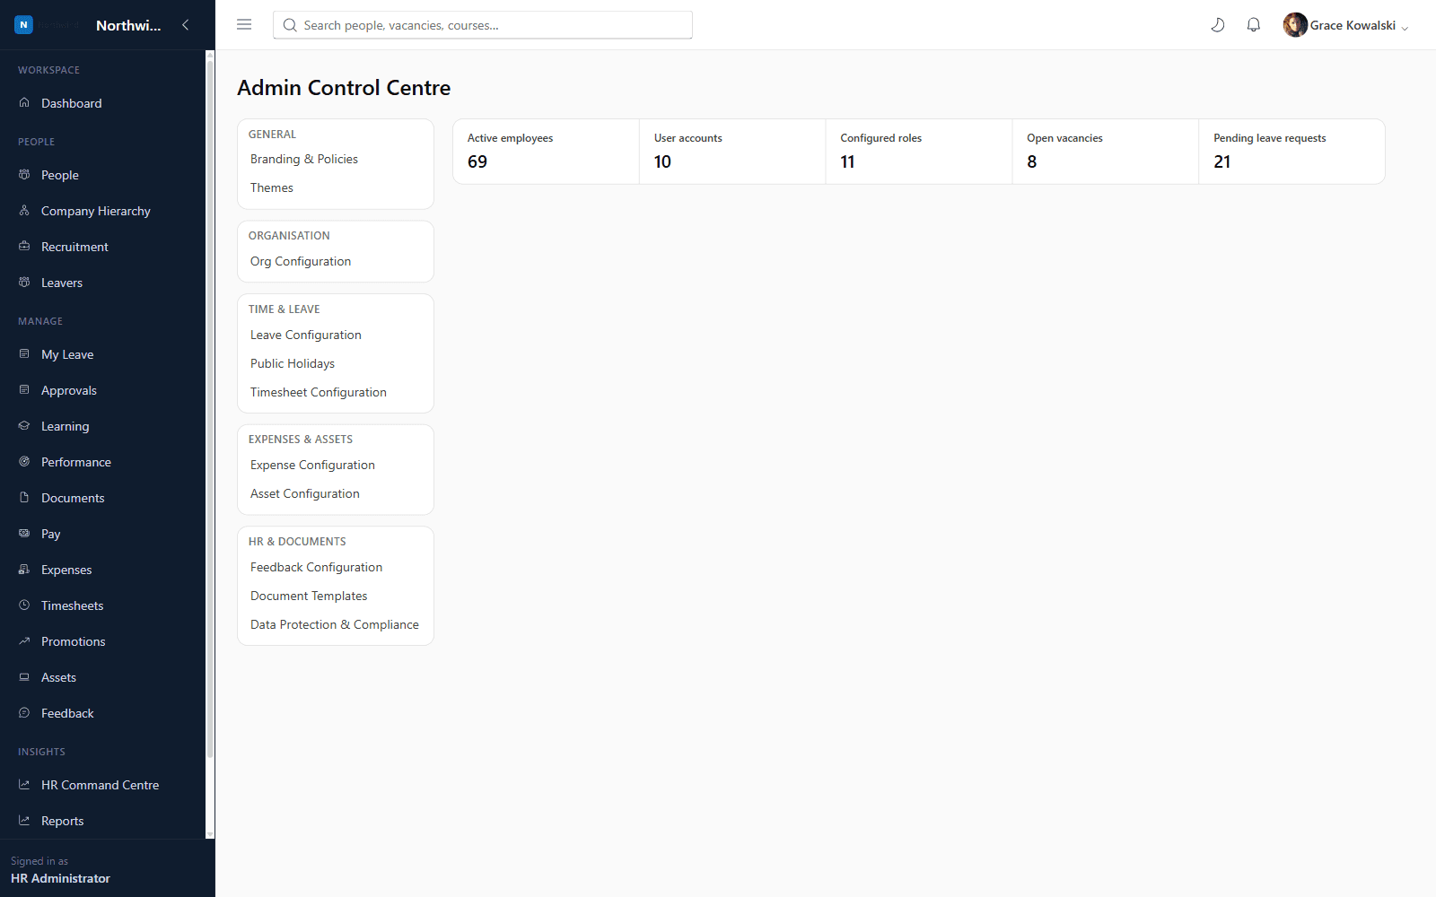Image resolution: width=1436 pixels, height=897 pixels.
Task: Open Promotions from sidebar
Action: click(x=102, y=641)
